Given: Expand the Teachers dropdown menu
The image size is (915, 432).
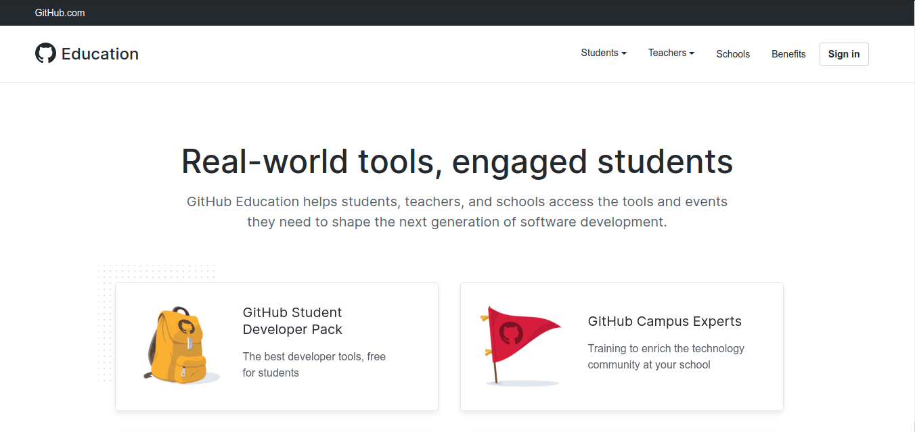Looking at the screenshot, I should click(x=671, y=53).
